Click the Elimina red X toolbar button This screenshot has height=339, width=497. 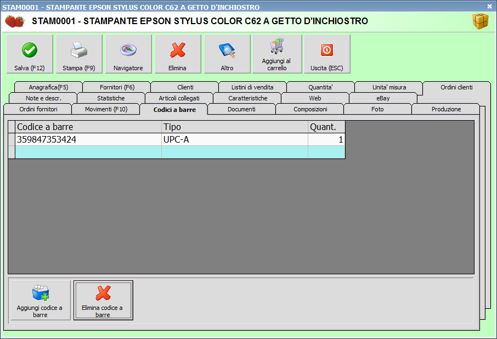coord(178,54)
